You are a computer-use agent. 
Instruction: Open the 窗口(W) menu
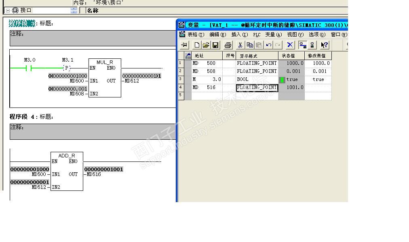pos(339,35)
